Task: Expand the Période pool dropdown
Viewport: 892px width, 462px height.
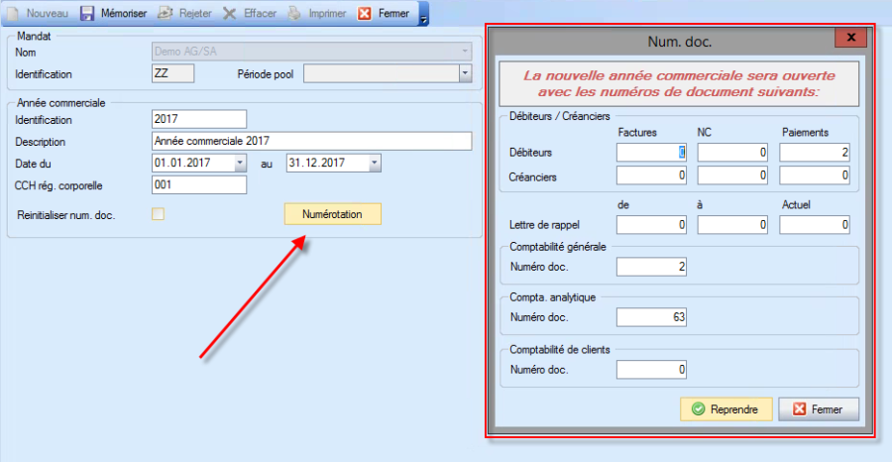Action: tap(466, 73)
